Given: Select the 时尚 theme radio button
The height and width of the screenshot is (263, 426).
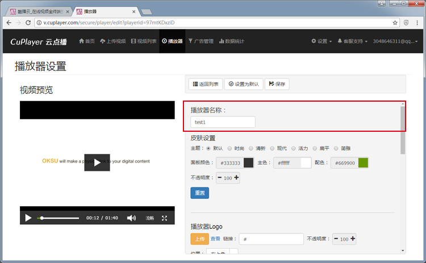Looking at the screenshot, I should point(229,148).
